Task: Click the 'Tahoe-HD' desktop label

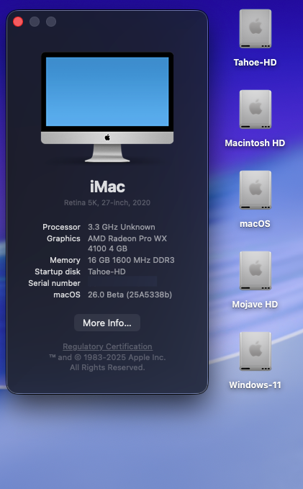Action: 255,63
